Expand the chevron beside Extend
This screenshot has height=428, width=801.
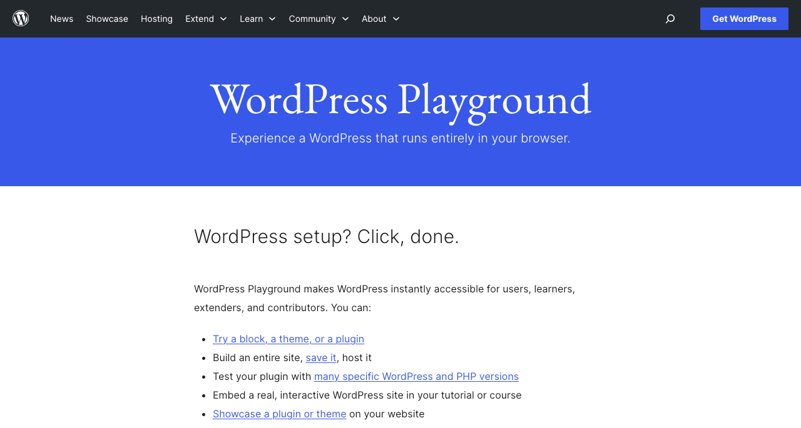tap(223, 19)
